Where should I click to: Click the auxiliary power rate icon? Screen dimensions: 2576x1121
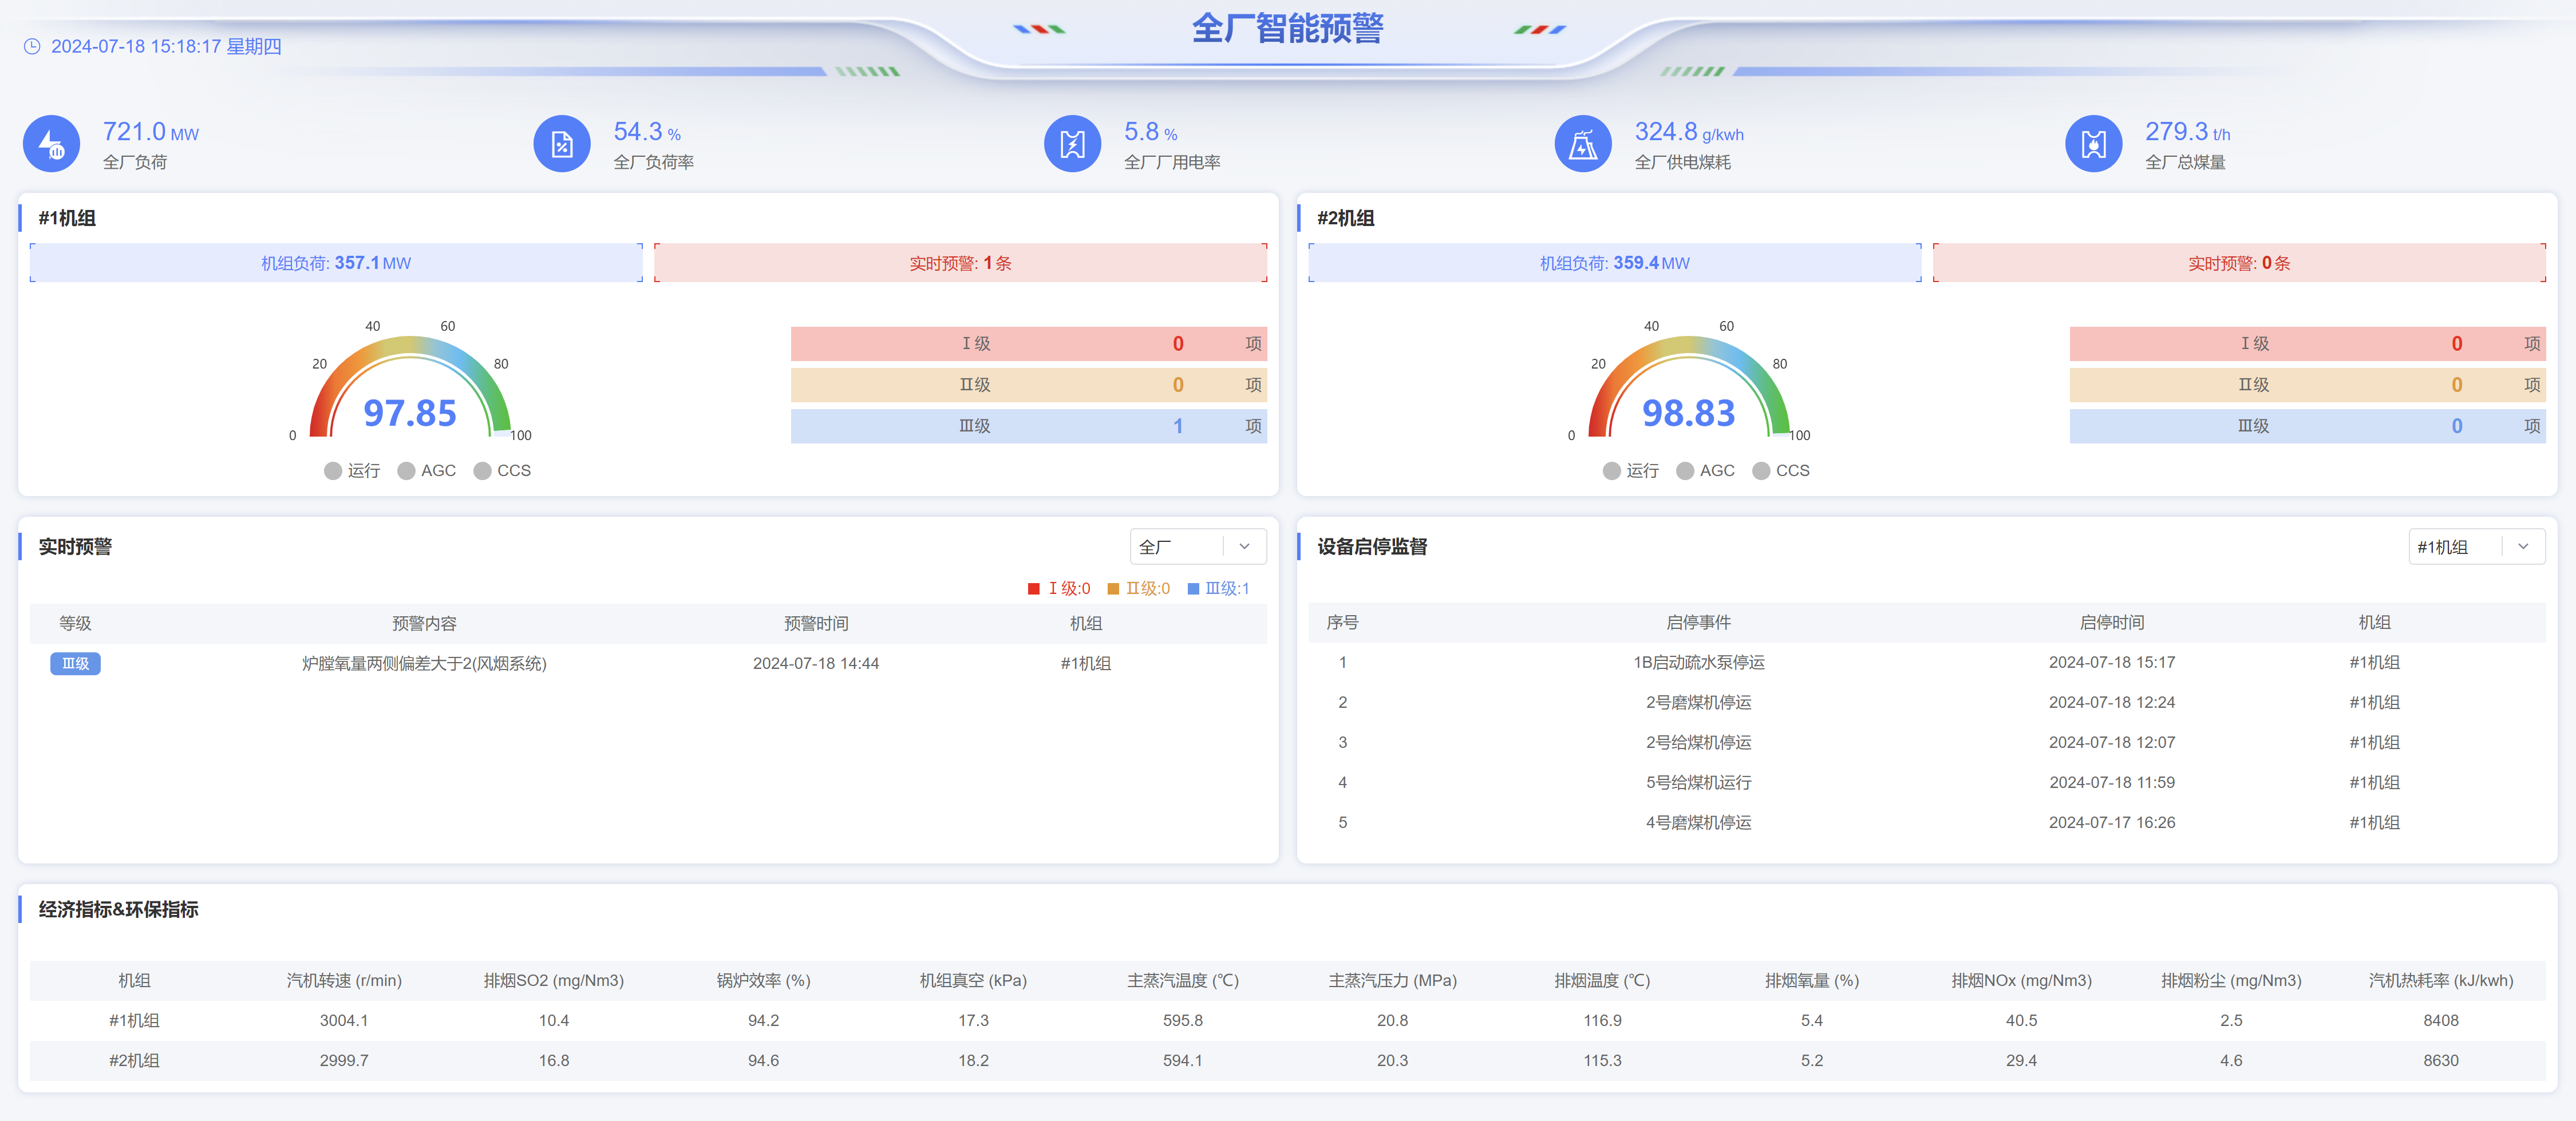(1072, 144)
